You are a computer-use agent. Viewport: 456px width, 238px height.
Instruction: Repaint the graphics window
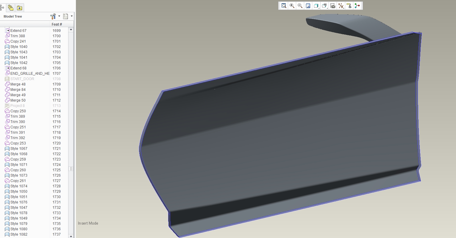pyautogui.click(x=308, y=6)
